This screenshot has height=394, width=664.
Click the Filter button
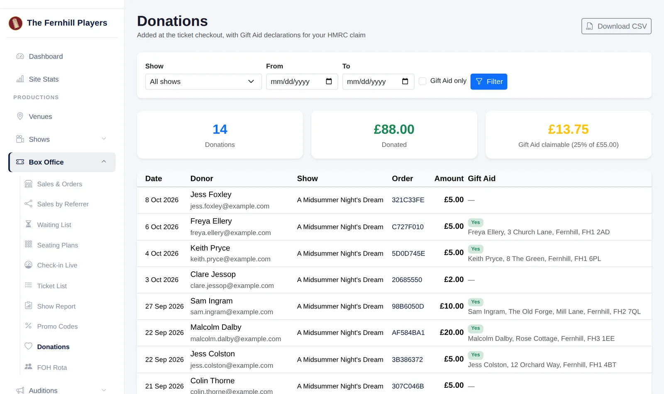(x=489, y=82)
